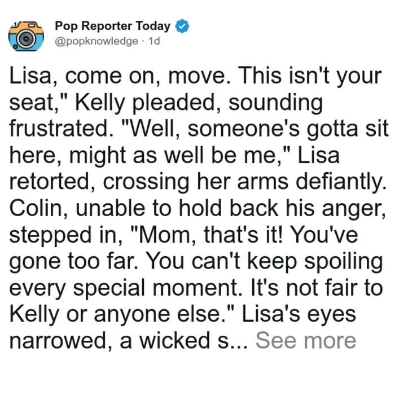Open the 1d post timestamp

pyautogui.click(x=154, y=41)
